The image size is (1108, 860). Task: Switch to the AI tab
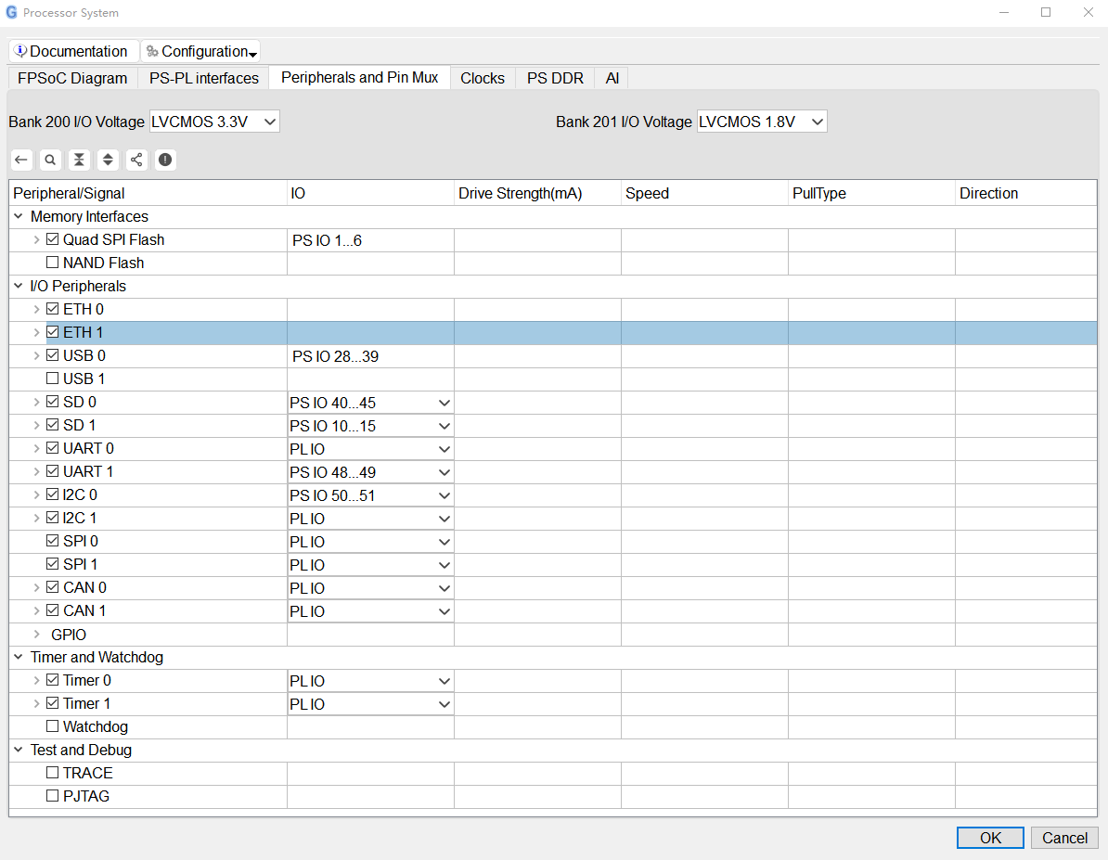tap(612, 79)
